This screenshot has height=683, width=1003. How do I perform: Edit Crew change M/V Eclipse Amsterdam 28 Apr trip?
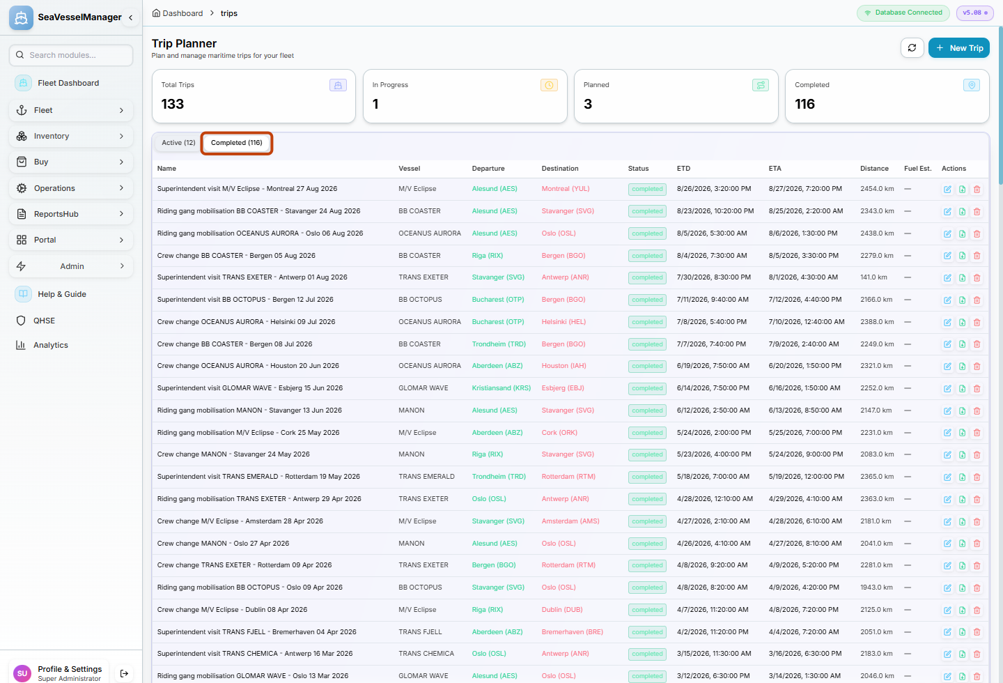[947, 521]
